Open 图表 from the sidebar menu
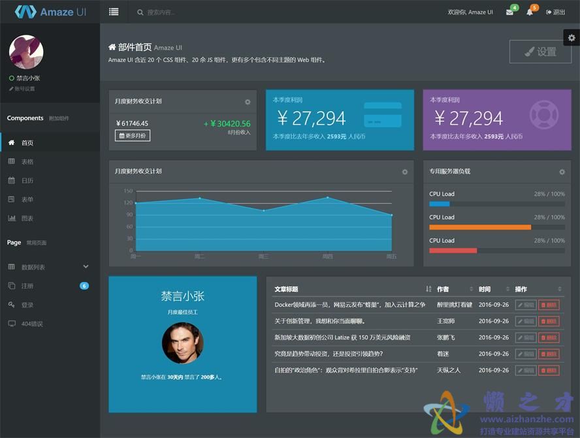 pos(27,218)
